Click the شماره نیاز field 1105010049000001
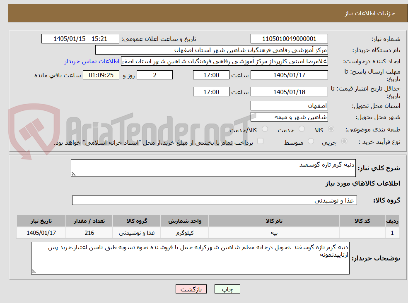 click(x=289, y=39)
